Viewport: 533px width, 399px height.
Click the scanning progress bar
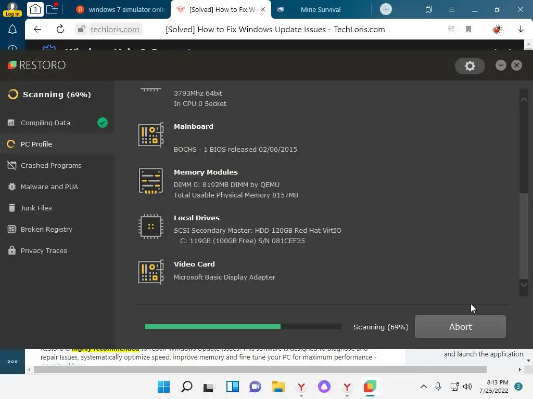(x=243, y=326)
